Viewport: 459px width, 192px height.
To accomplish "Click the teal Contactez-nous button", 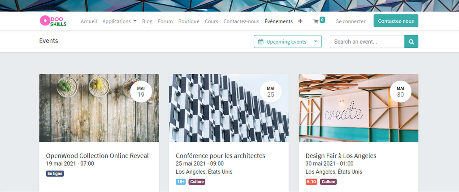I will 396,21.
